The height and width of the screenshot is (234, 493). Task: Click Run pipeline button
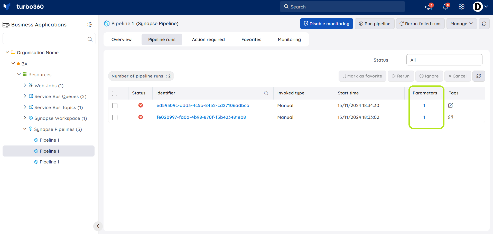coord(375,24)
